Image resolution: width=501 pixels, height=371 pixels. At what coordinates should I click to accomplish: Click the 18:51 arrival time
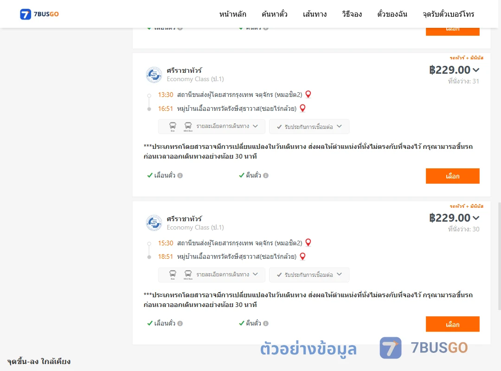point(166,256)
